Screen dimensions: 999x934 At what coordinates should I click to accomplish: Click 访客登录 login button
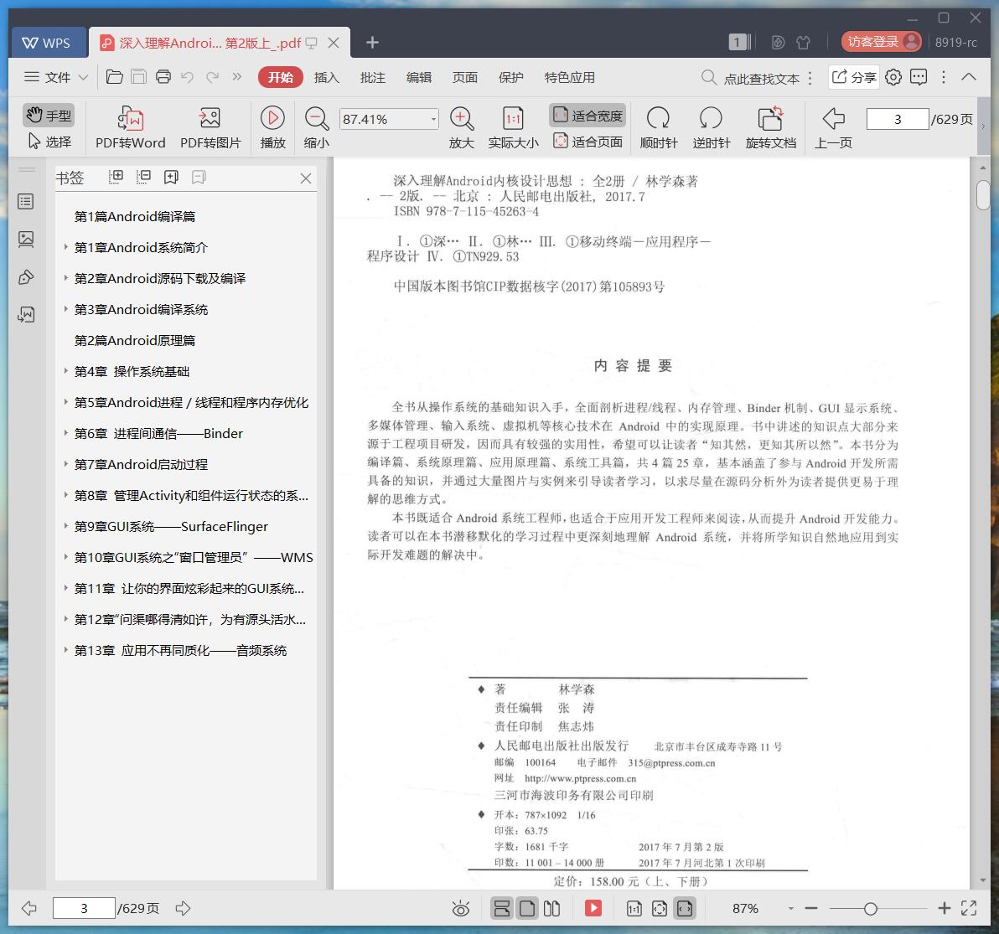(x=881, y=42)
